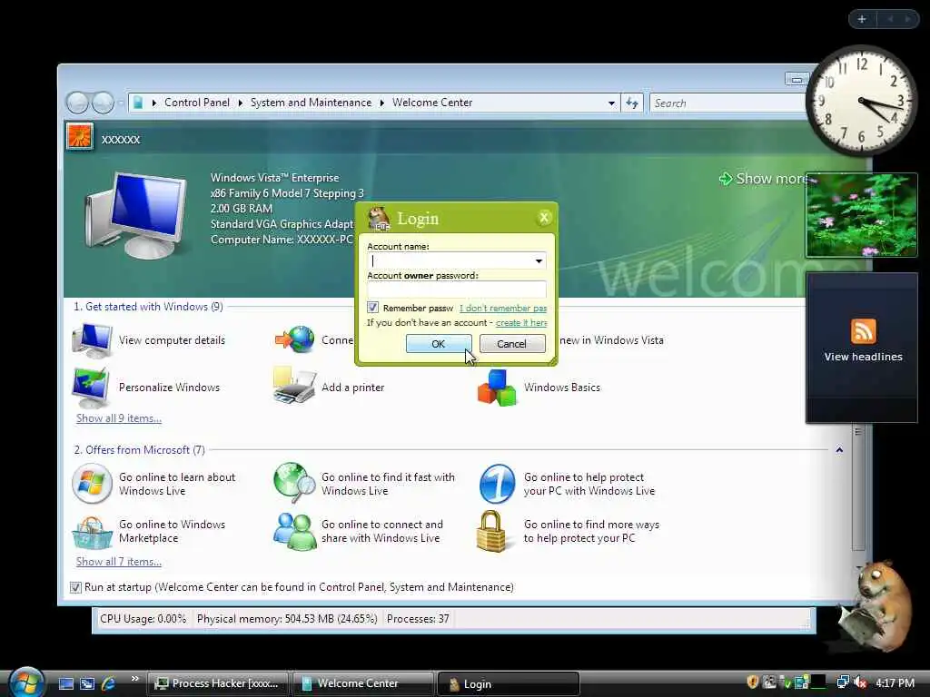Viewport: 930px width, 697px height.
Task: Click the sidebar add gadget plus button
Action: coord(862,19)
